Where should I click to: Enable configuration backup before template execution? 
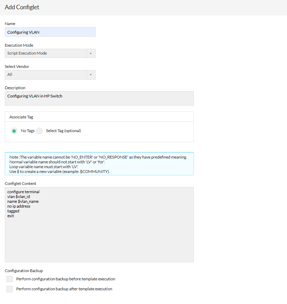pyautogui.click(x=10, y=279)
